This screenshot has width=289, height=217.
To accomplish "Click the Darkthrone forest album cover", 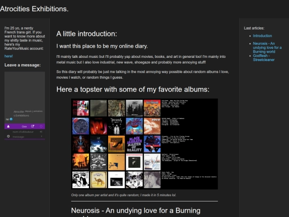I will pos(134,108).
